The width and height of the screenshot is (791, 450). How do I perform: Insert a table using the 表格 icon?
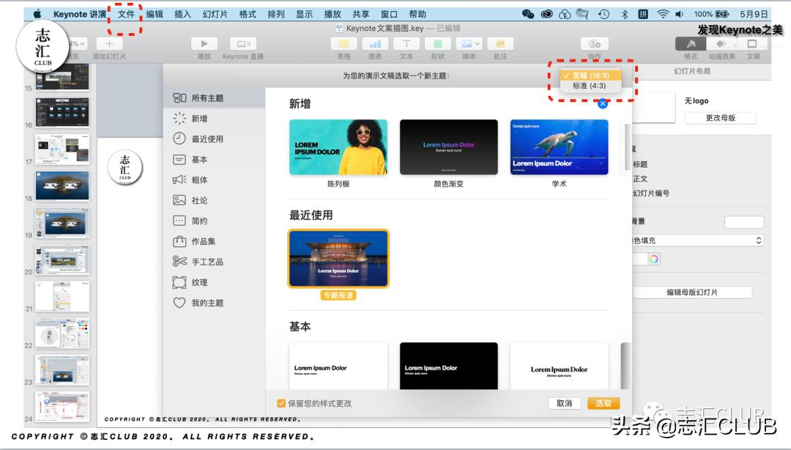(x=343, y=44)
